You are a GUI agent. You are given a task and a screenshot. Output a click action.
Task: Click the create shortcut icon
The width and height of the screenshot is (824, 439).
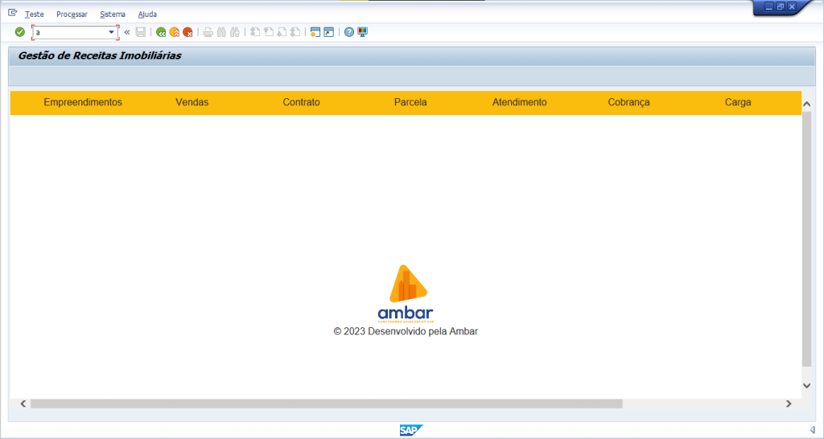(x=328, y=32)
